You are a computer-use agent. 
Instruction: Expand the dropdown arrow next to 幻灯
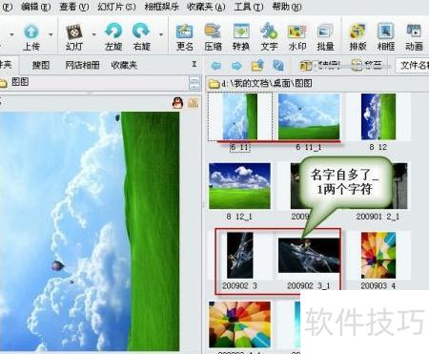coord(93,34)
